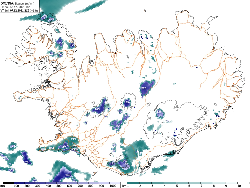Screen dimensions: 250x188
Task: Click the '700' meter legend label
Action: tap(80, 186)
